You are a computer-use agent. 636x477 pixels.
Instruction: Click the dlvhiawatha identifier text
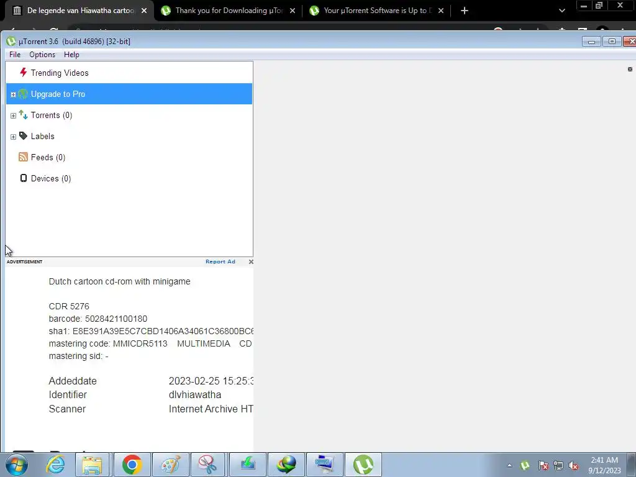[x=194, y=394]
